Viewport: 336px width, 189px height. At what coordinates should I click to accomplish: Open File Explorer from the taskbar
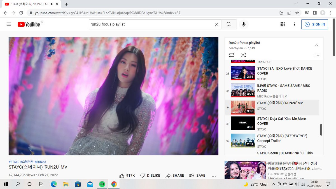(66, 184)
